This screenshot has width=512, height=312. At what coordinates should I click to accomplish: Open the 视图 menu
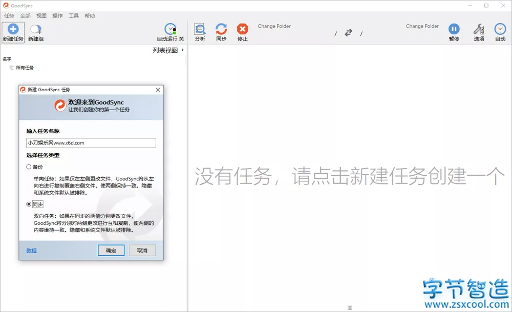41,16
